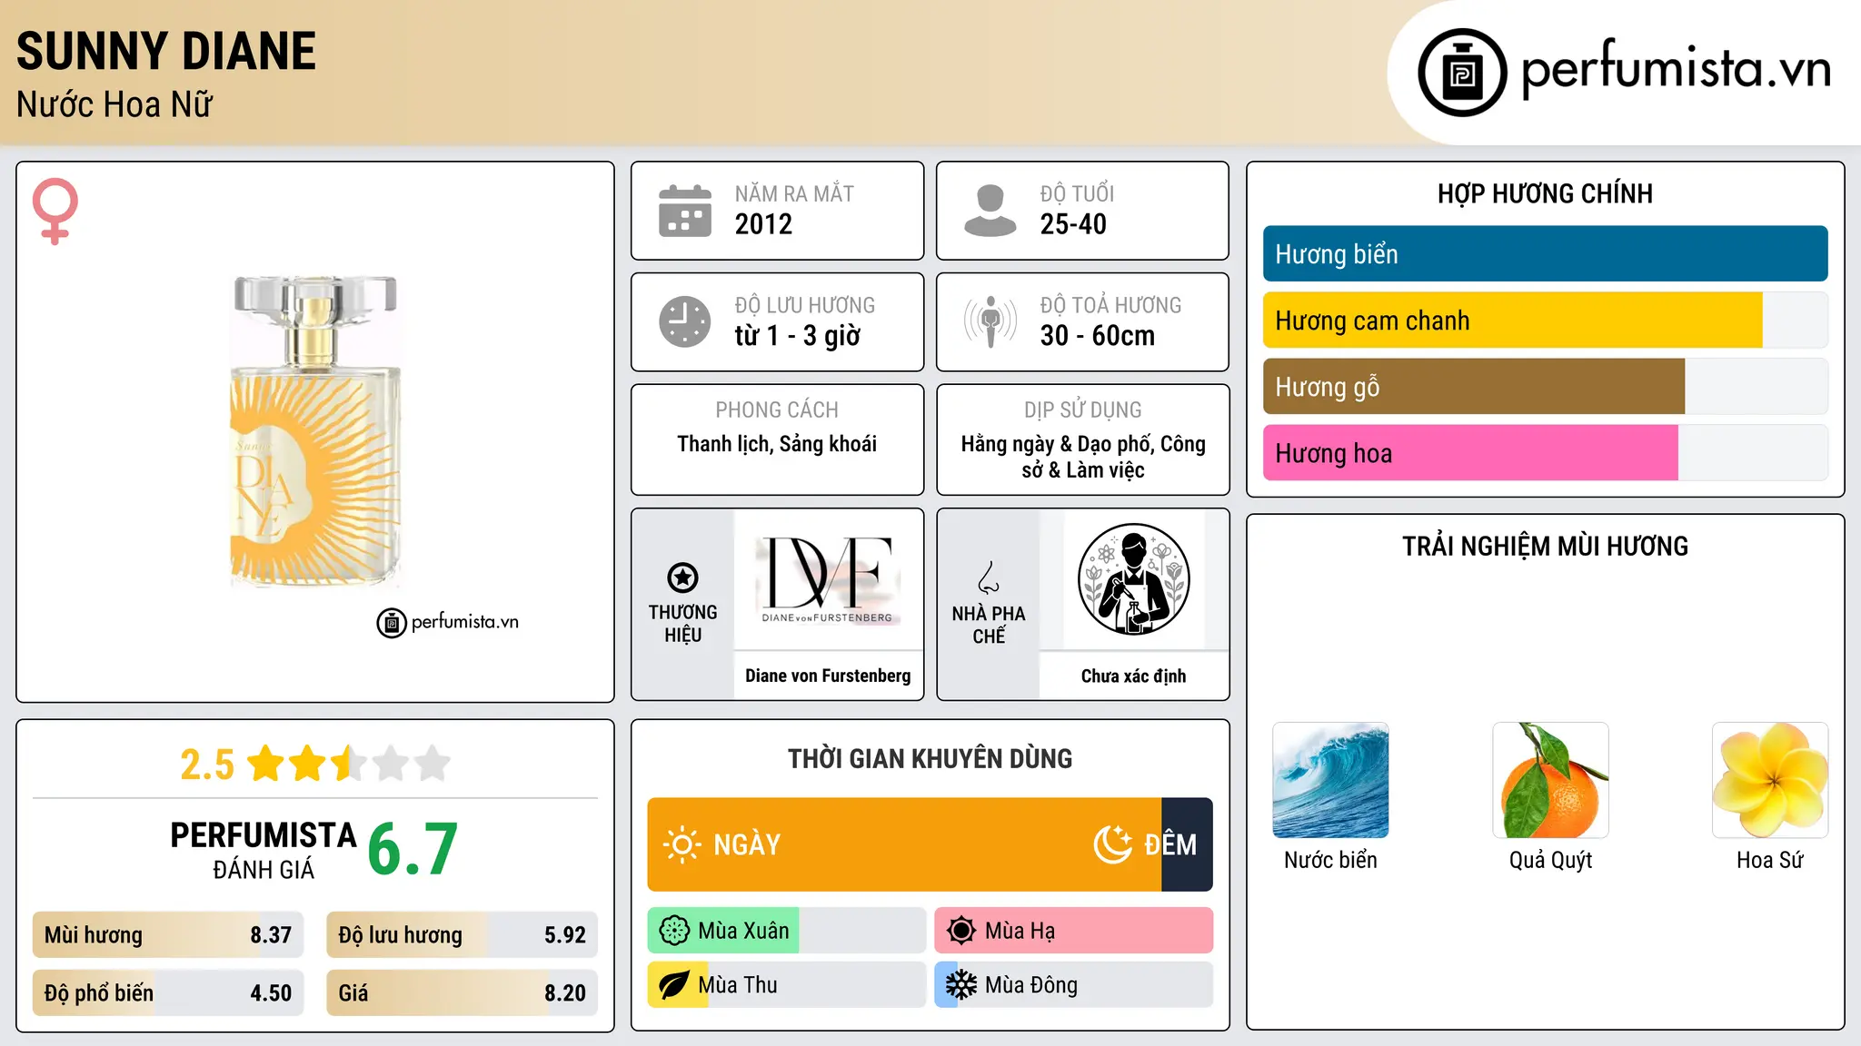This screenshot has width=1861, height=1046.
Task: Click the perfumista.vn perfume bottle logo icon
Action: (x=1462, y=73)
